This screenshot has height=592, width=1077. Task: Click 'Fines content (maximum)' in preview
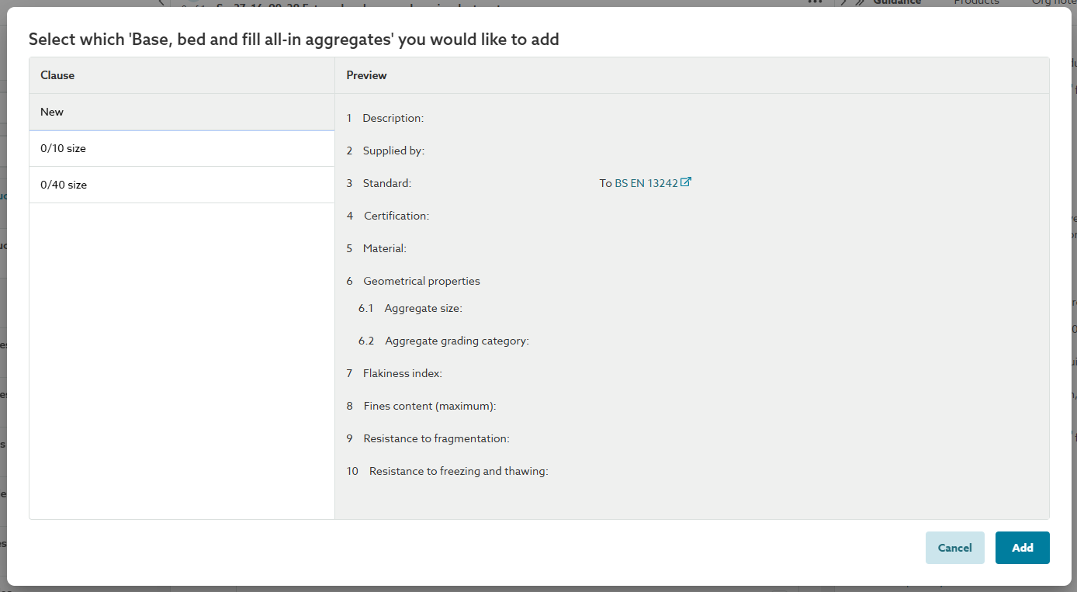pyautogui.click(x=429, y=406)
